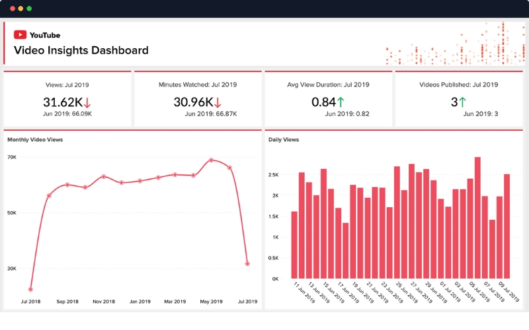This screenshot has height=330, width=529.
Task: Select the Avg View Duration: Jul 2019 heading
Action: click(x=327, y=84)
